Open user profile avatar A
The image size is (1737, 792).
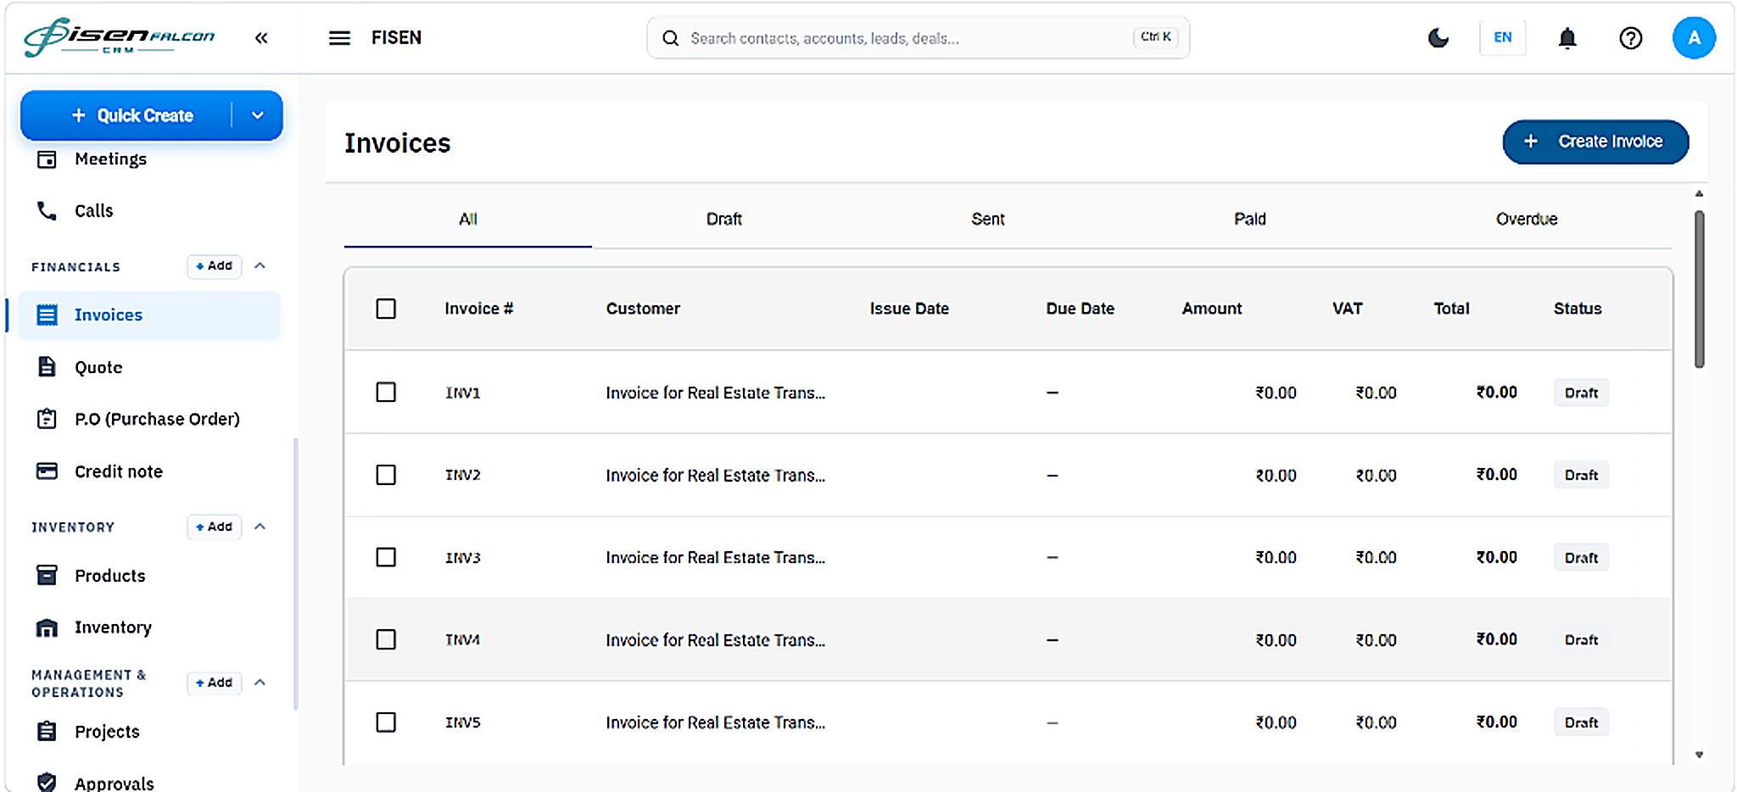(1694, 38)
